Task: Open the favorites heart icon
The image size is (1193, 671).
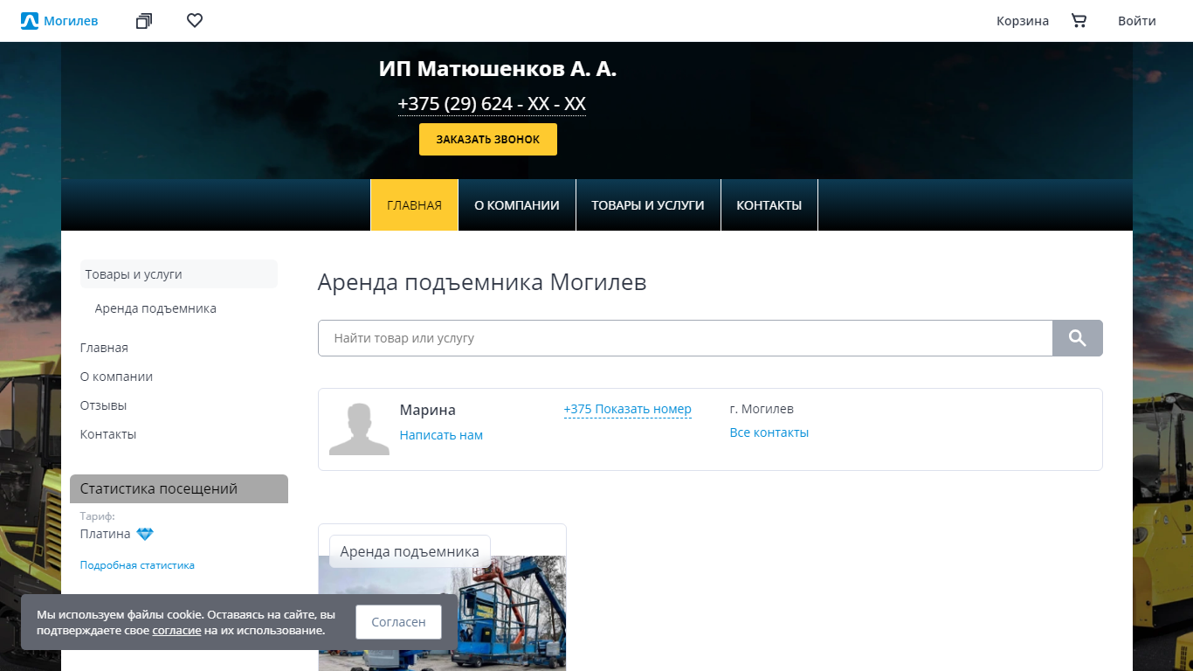Action: tap(195, 20)
